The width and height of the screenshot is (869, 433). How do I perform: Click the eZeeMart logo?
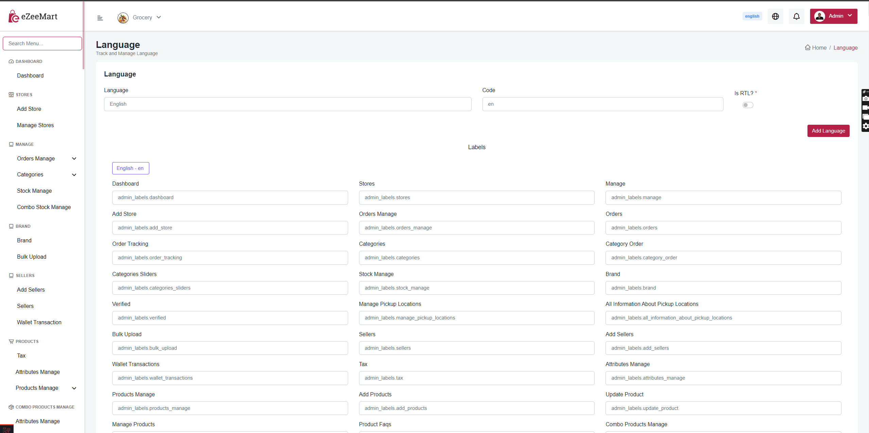point(33,16)
